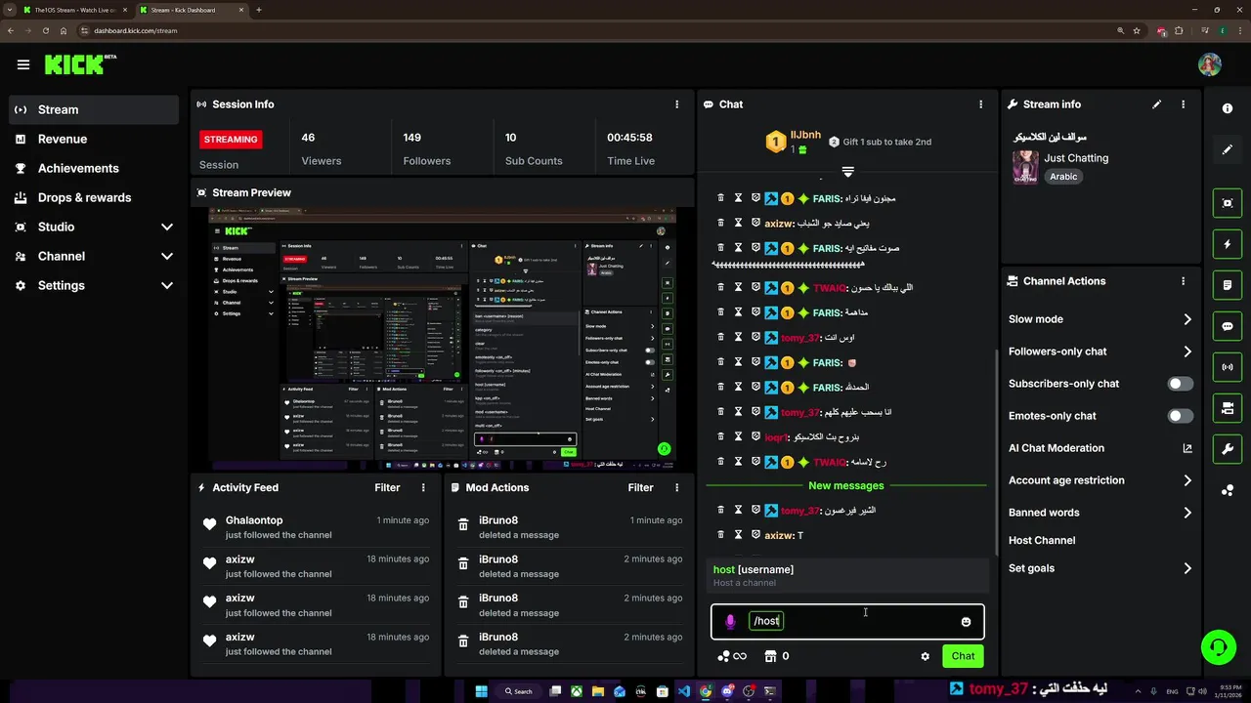Expand Account age restriction options
This screenshot has height=703, width=1251.
1187,480
